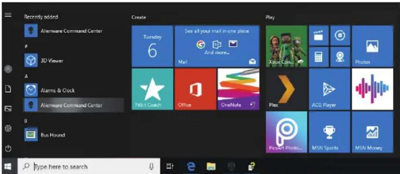Select highlighted Alienware Command Center under A
400x174 pixels.
tap(74, 105)
